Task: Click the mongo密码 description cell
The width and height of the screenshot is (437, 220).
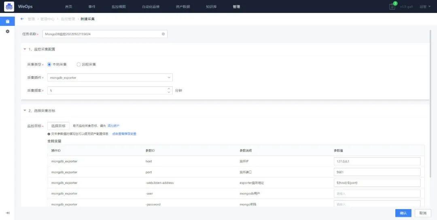Action: tap(248, 204)
